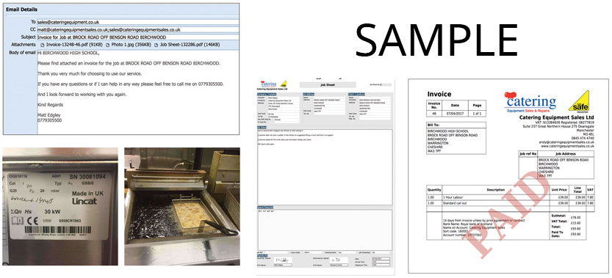Click the Gas Safe logo on the invoice

pos(579,102)
